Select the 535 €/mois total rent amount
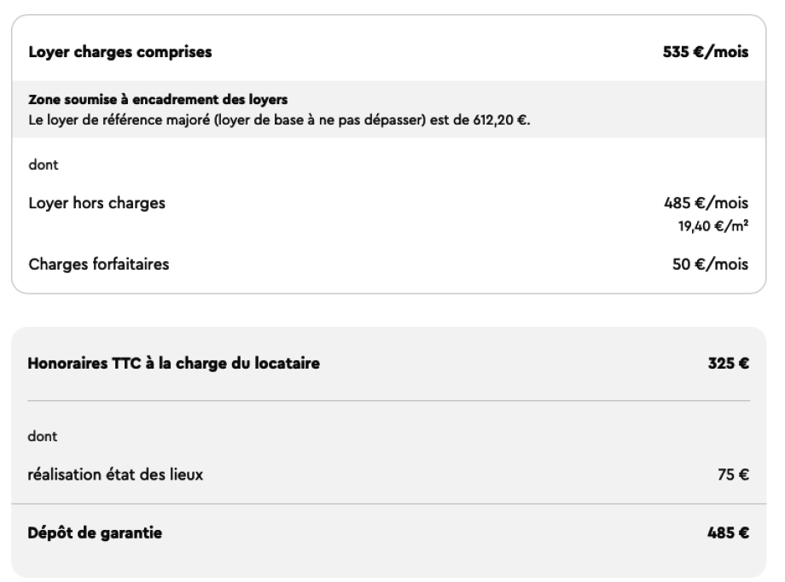Image resolution: width=785 pixels, height=582 pixels. point(706,52)
